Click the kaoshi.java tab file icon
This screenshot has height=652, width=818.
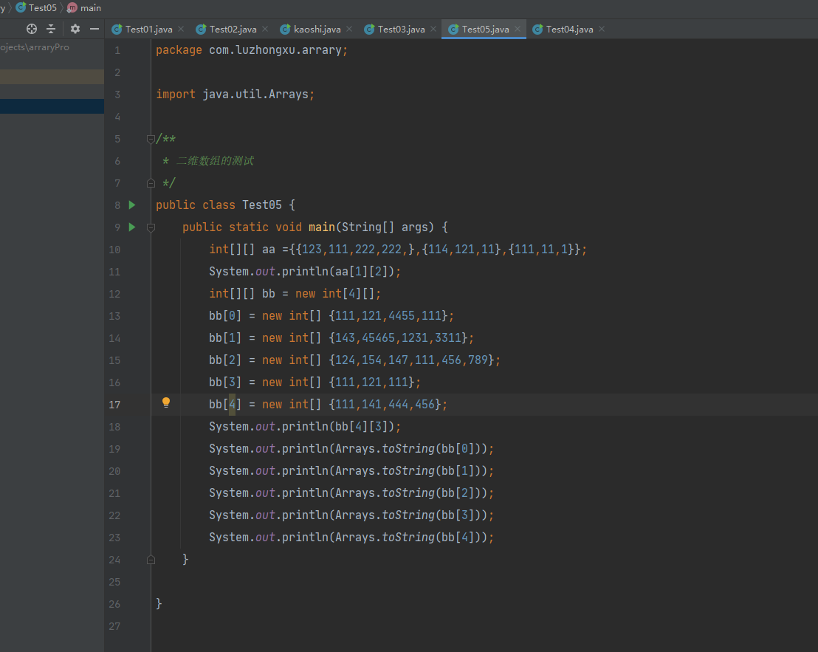285,30
